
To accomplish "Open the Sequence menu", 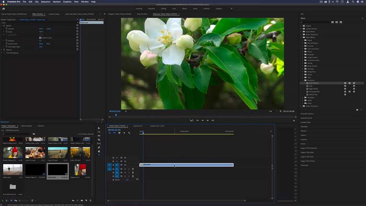I will point(45,2).
